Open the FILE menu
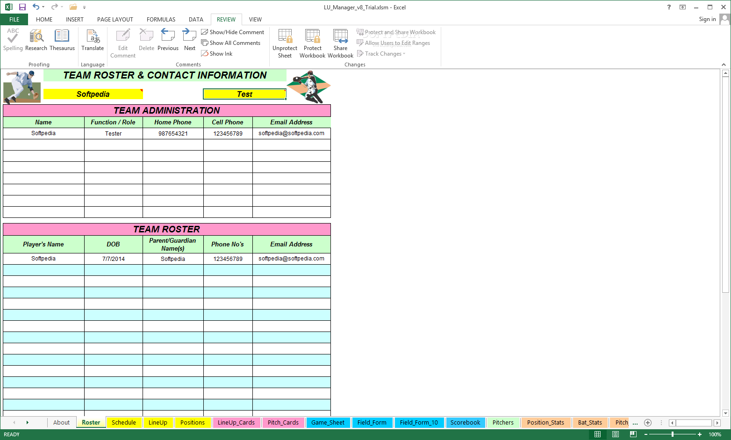The height and width of the screenshot is (440, 731). (14, 20)
